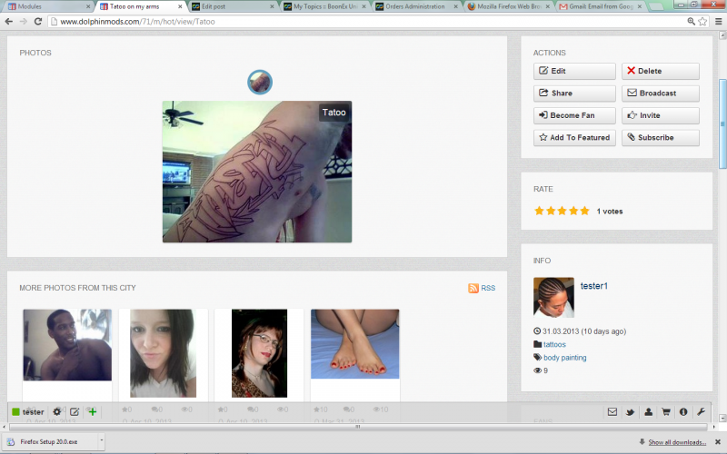
Task: Click the Broadcast button
Action: 661,94
